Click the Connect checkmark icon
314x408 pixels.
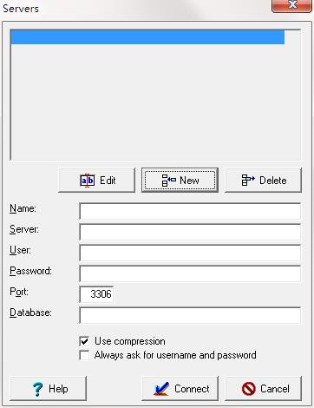click(161, 389)
